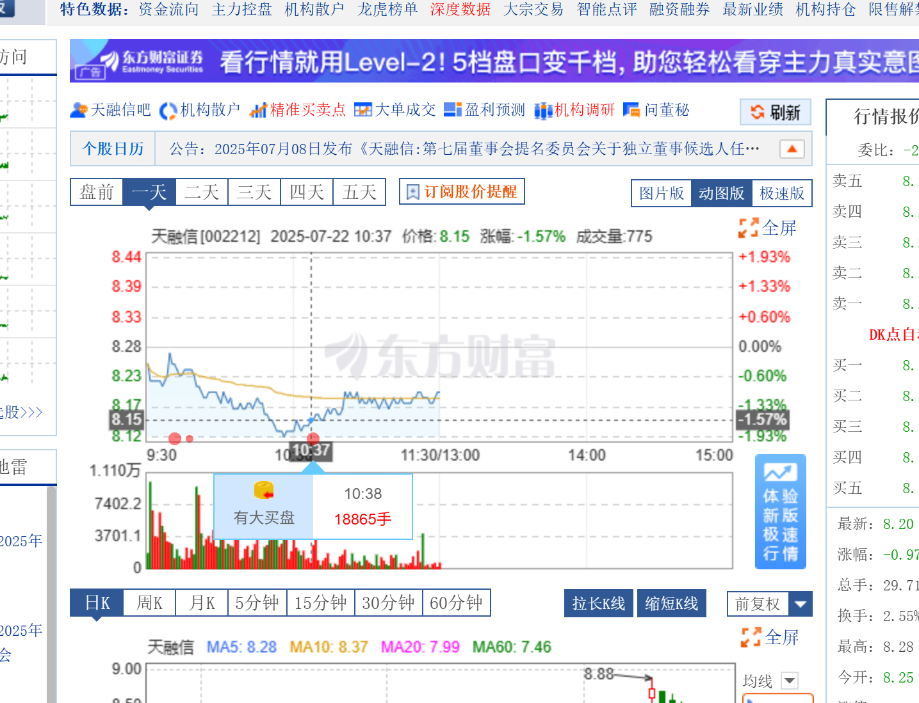Select the 四天 tab

pos(307,192)
